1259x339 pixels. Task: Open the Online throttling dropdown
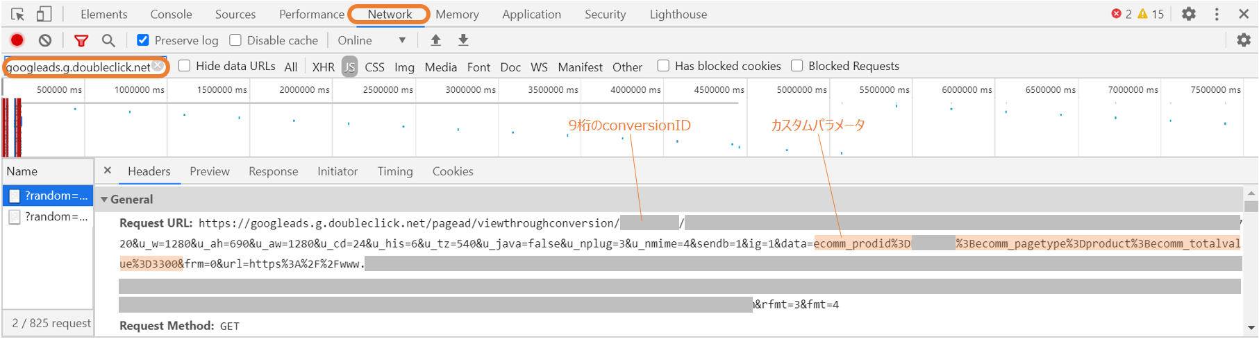coord(372,40)
